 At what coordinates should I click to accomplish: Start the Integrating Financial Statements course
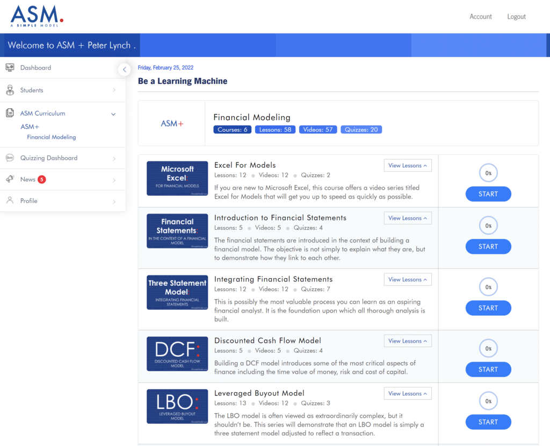488,308
